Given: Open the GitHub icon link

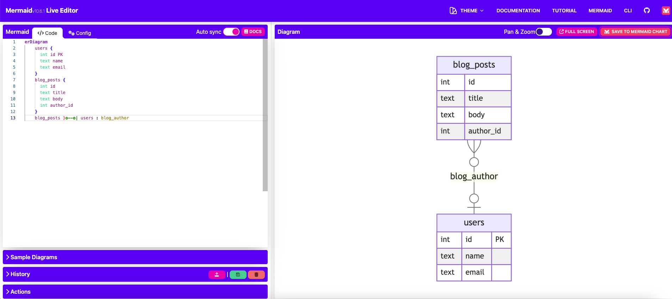Looking at the screenshot, I should click(647, 11).
